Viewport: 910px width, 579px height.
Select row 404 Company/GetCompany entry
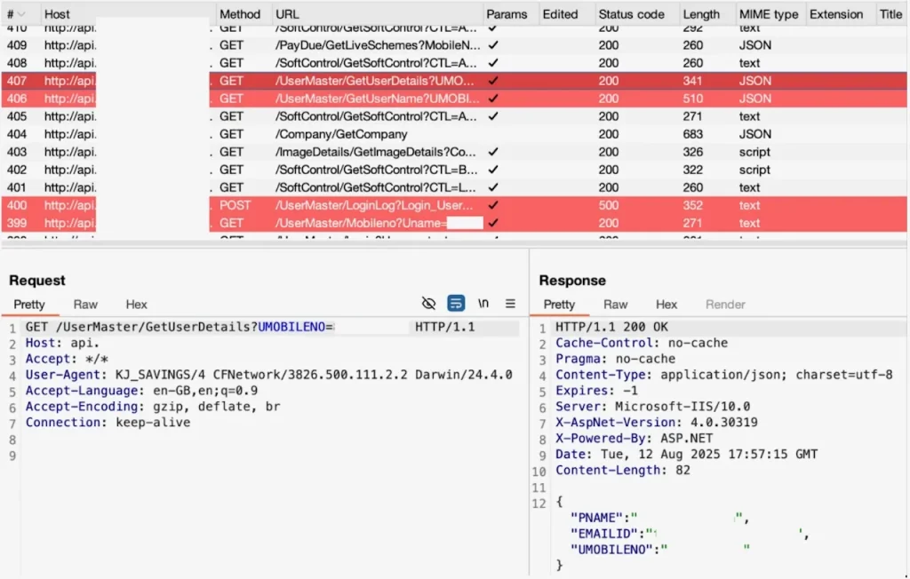454,134
